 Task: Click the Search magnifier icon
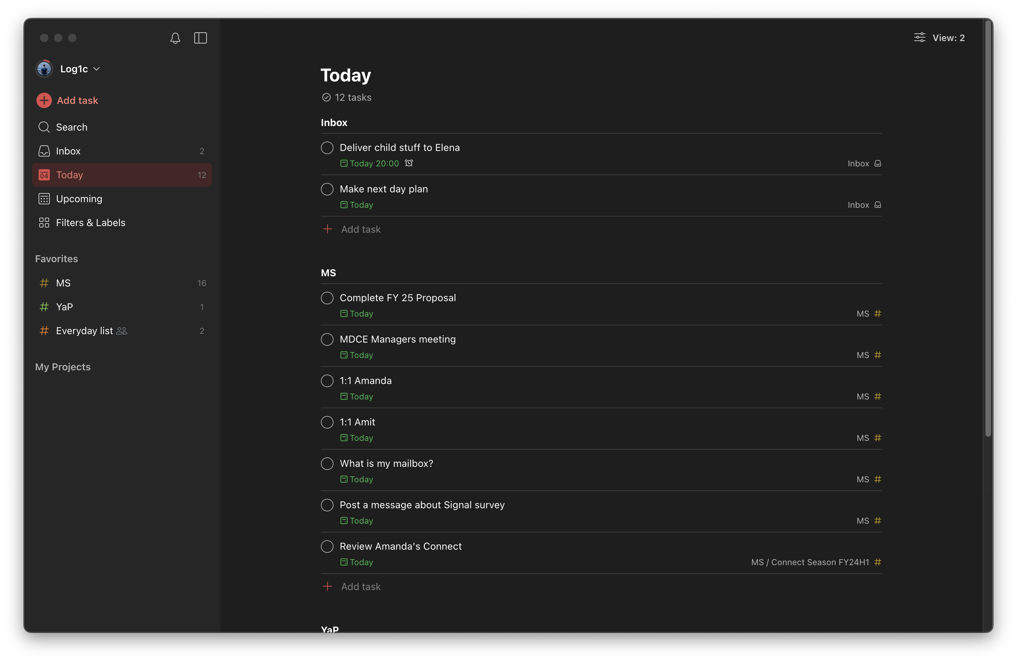pyautogui.click(x=44, y=127)
